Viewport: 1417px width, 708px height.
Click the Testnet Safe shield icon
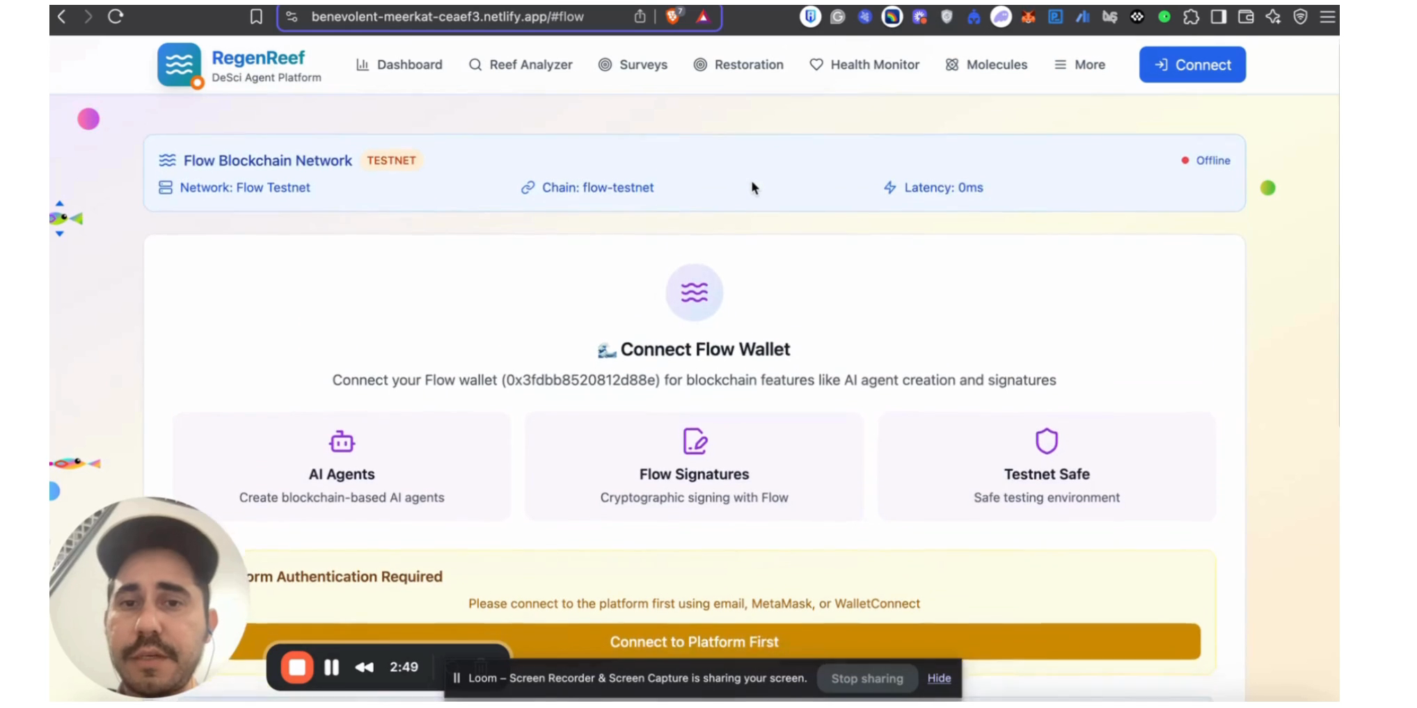(1047, 441)
